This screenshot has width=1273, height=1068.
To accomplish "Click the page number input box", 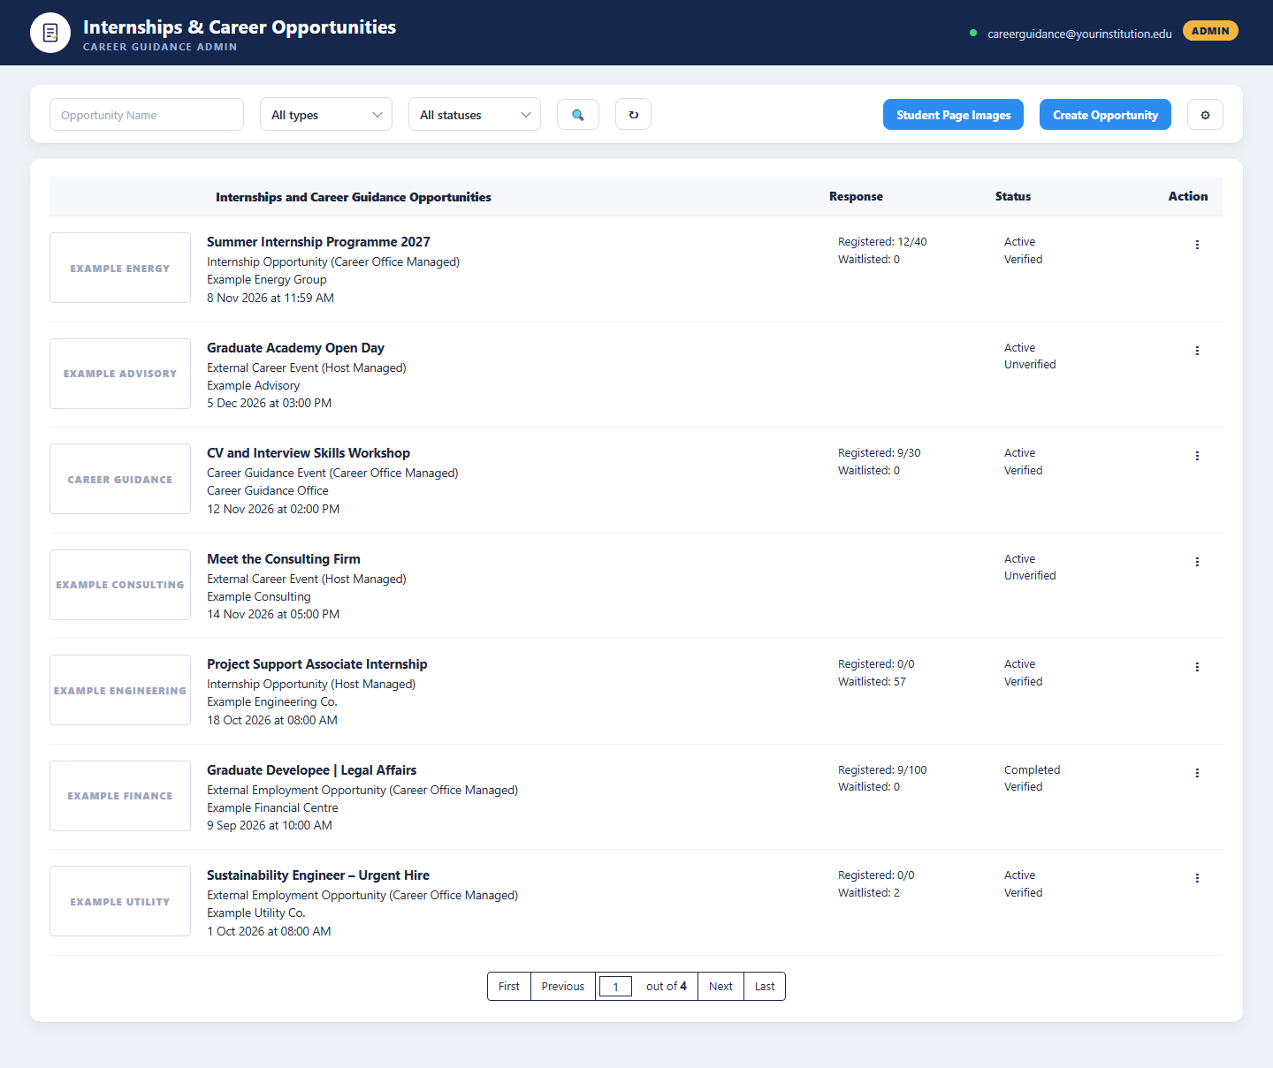I will 615,987.
